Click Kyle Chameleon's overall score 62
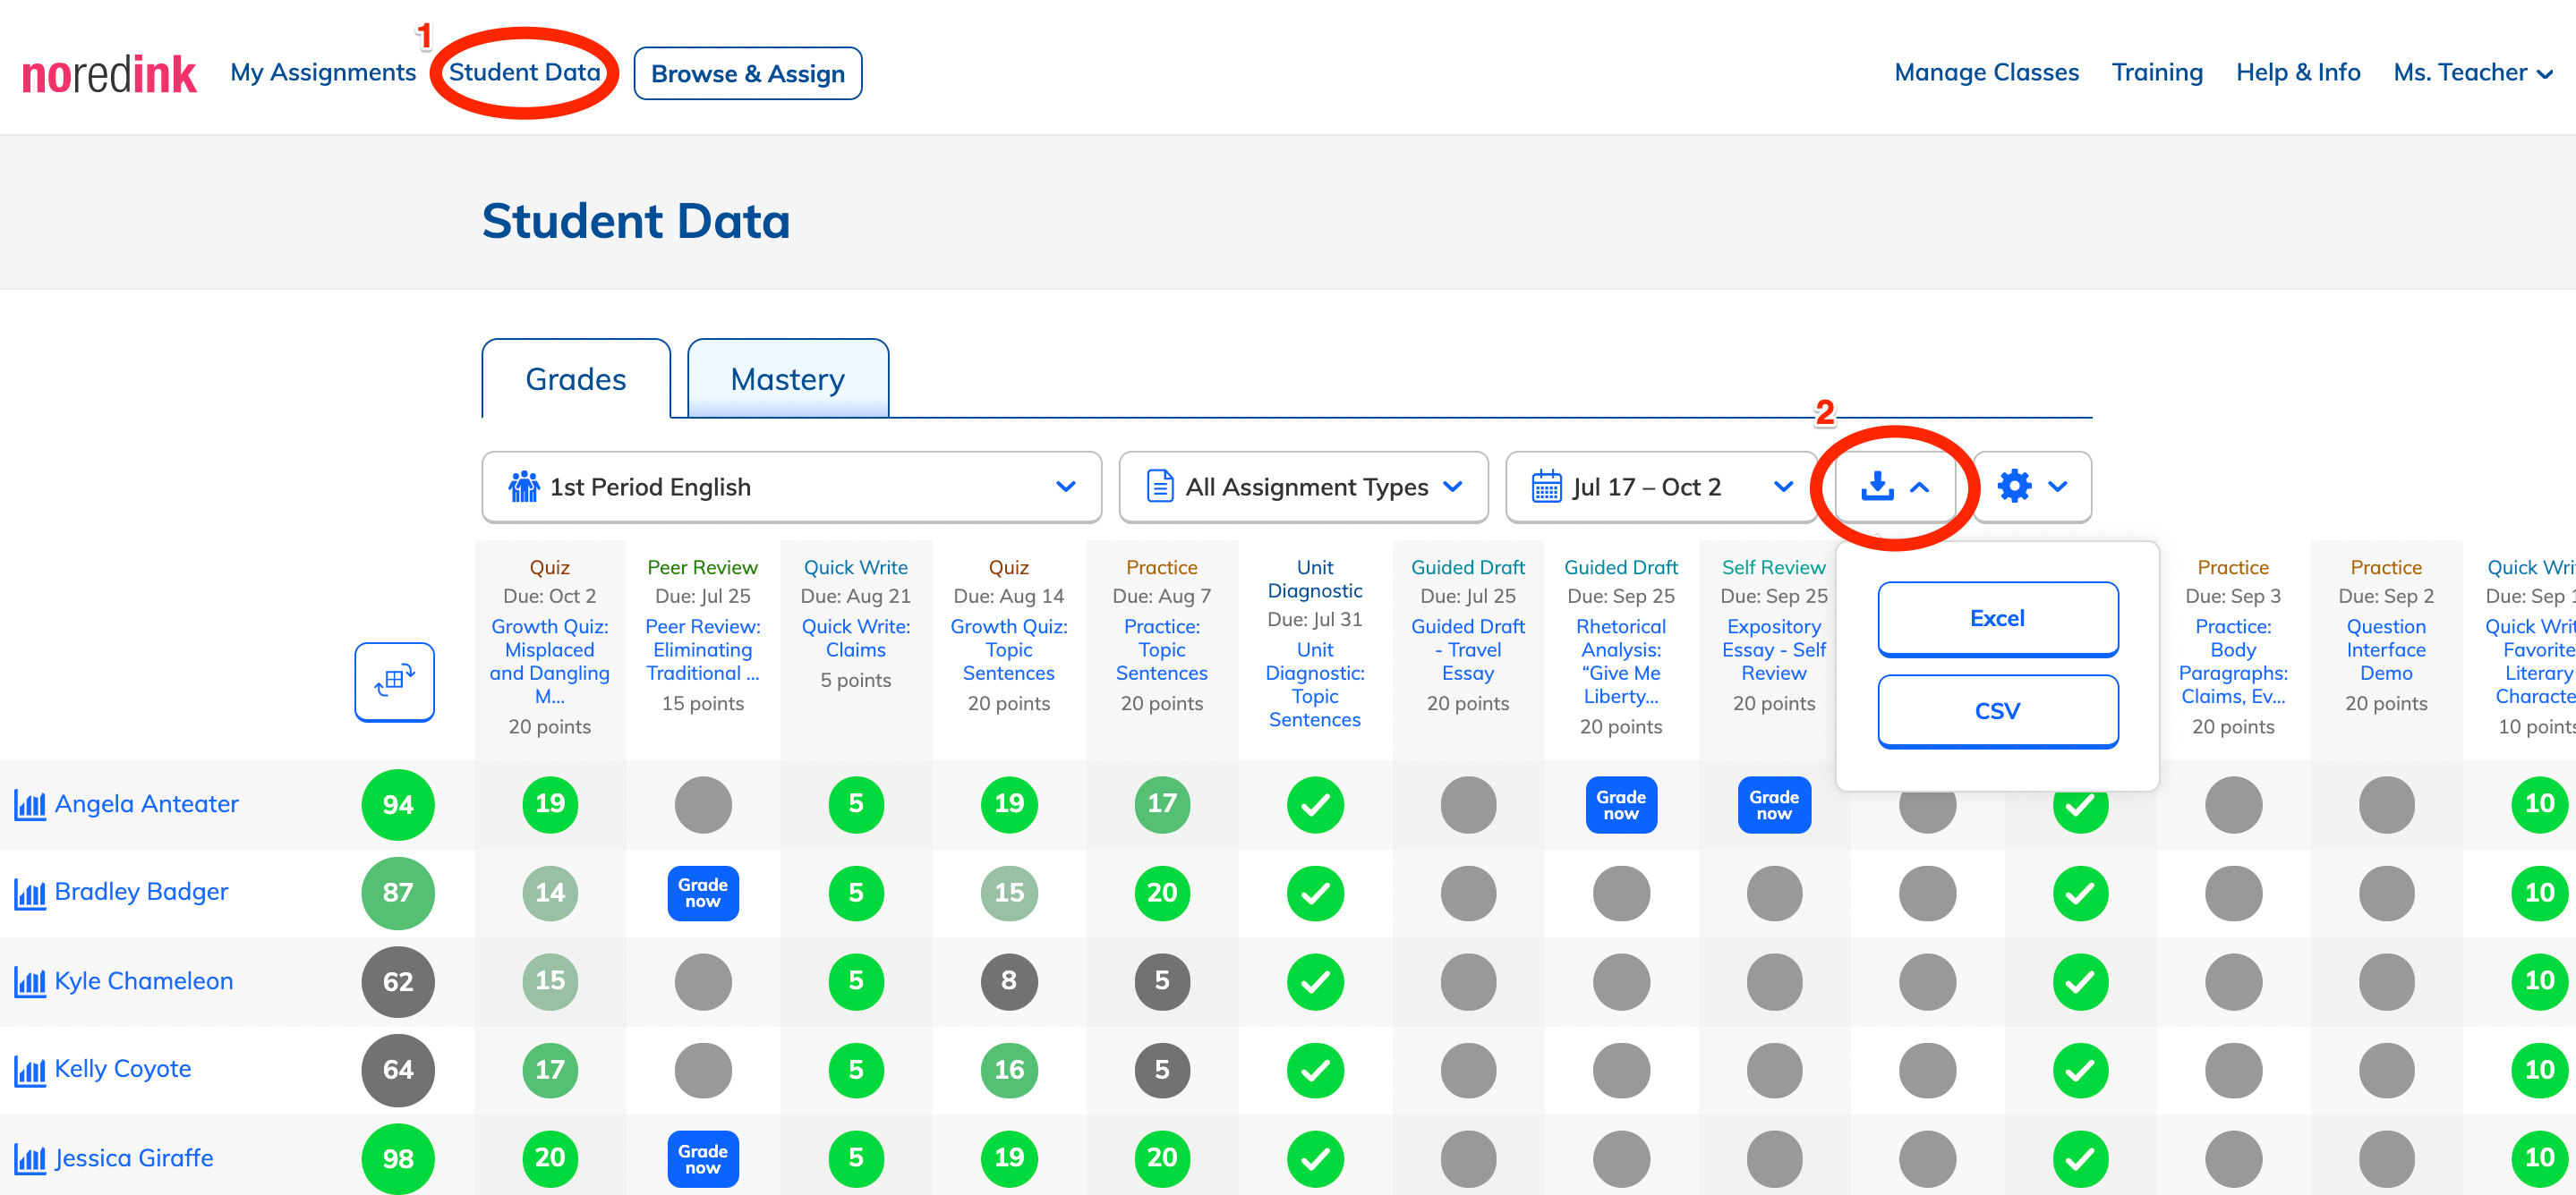Viewport: 2576px width, 1195px height. pos(398,981)
